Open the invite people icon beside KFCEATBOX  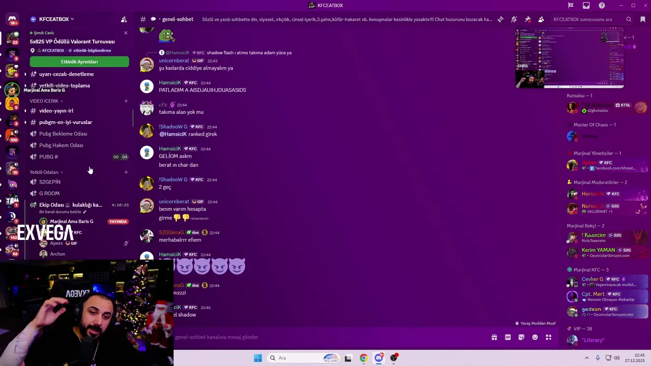tap(124, 19)
